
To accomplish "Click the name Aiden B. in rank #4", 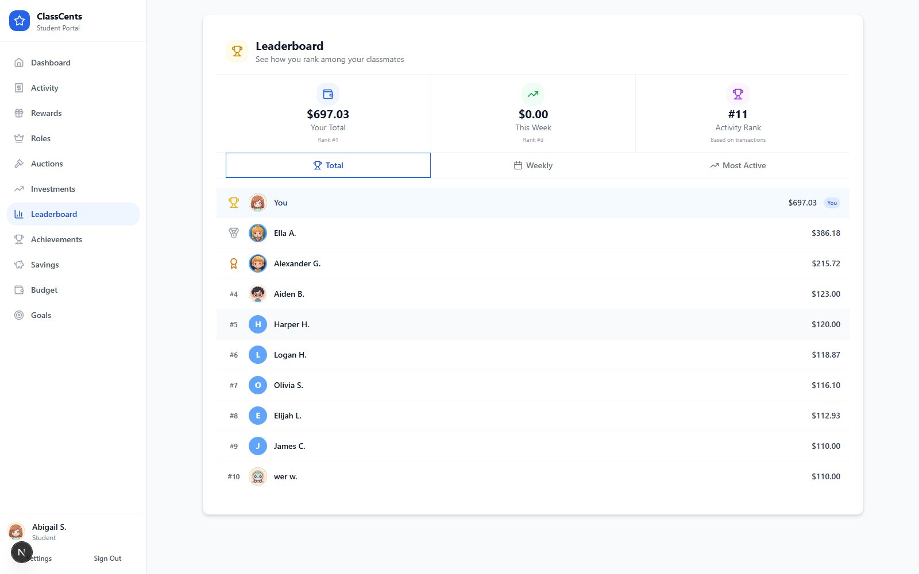I will pyautogui.click(x=289, y=294).
